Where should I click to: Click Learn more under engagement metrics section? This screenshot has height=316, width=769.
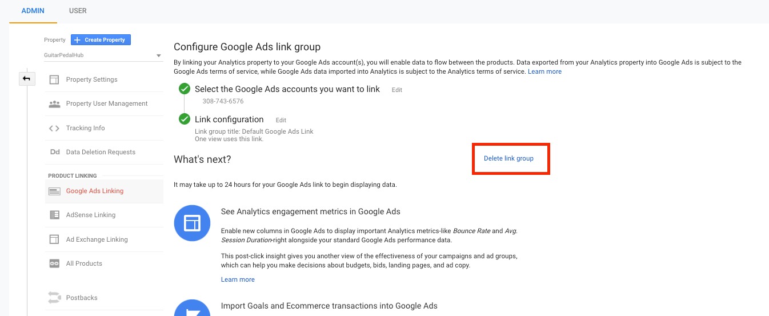(x=238, y=279)
